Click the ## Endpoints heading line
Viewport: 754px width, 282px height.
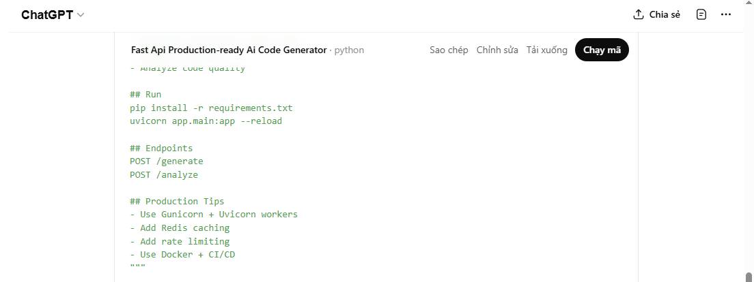click(161, 148)
